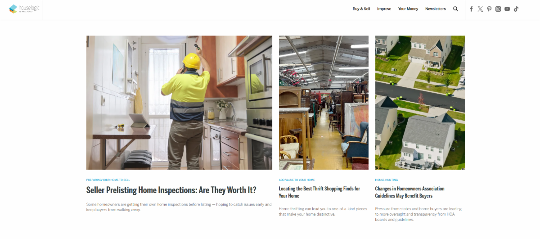Open Locating the Best Thrift Shopping Finds article

[x=319, y=192]
